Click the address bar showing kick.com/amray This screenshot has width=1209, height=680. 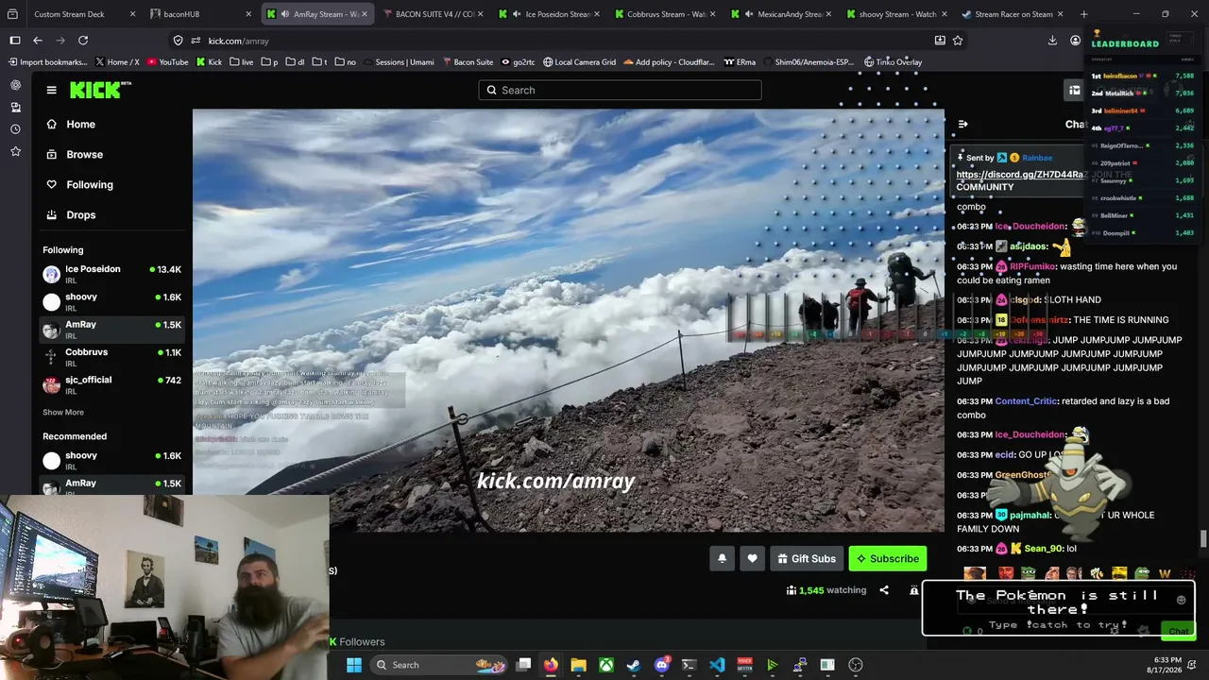point(567,41)
